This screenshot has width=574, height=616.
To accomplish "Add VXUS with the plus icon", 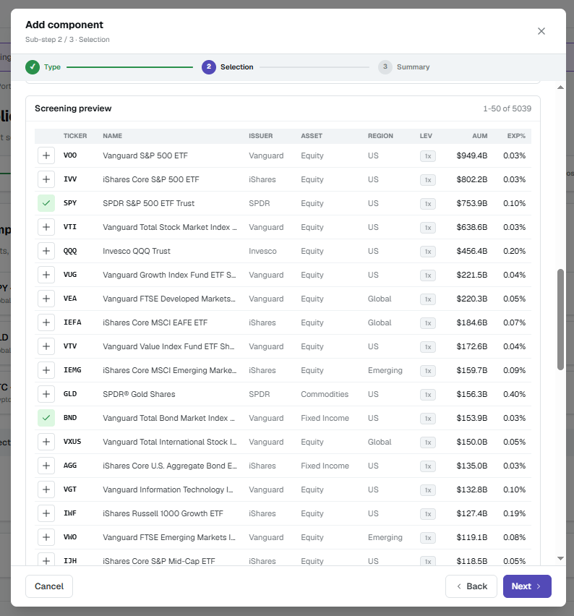I will pyautogui.click(x=46, y=442).
